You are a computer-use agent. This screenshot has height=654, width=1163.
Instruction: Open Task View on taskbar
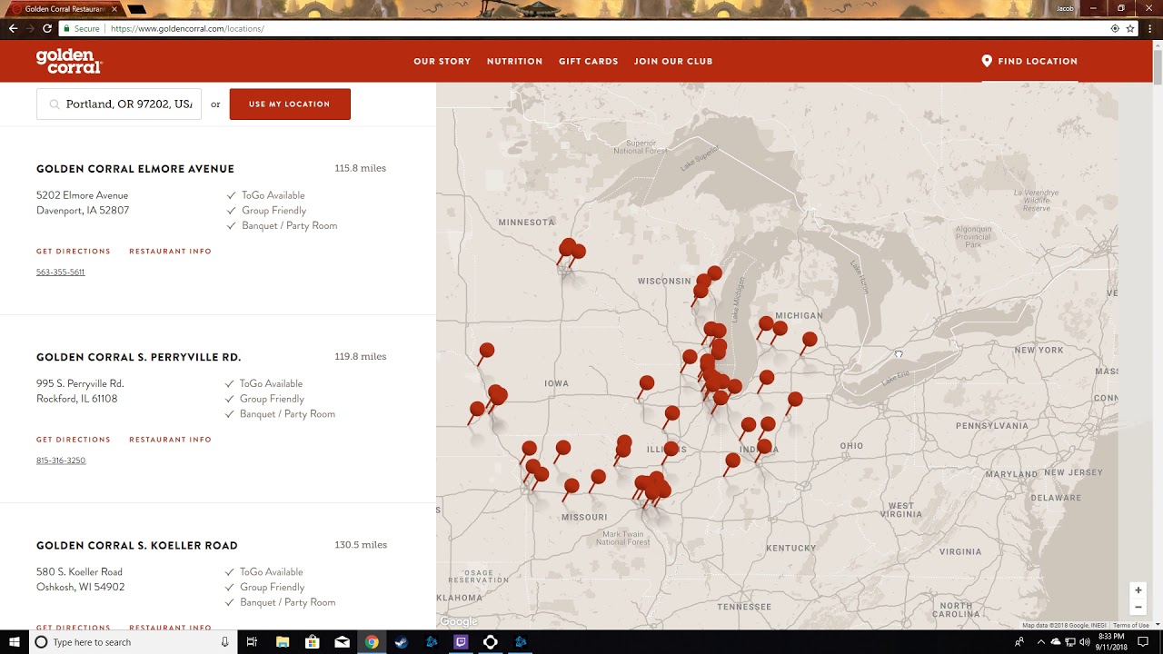252,642
